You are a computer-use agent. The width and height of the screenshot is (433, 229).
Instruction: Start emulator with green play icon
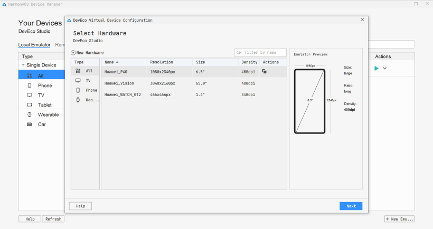pos(376,68)
